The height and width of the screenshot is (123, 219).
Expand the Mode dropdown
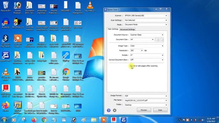tap(146, 25)
